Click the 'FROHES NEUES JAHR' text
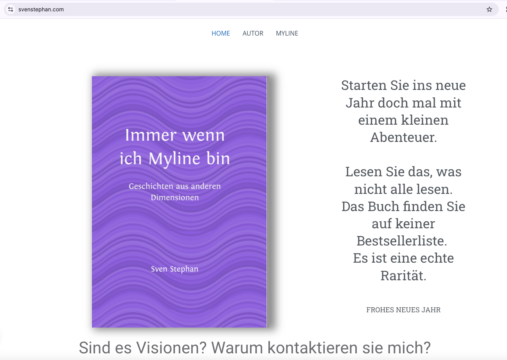The image size is (507, 360). [x=403, y=310]
